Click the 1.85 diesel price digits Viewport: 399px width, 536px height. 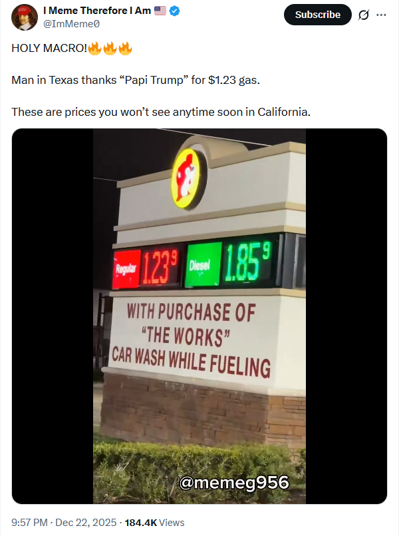click(248, 260)
